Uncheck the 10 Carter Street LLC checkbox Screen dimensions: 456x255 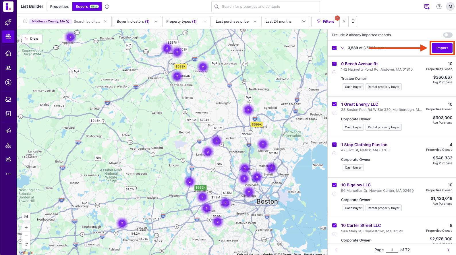334,225
